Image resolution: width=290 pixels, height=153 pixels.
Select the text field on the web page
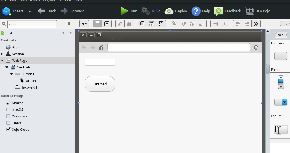[x=100, y=62]
